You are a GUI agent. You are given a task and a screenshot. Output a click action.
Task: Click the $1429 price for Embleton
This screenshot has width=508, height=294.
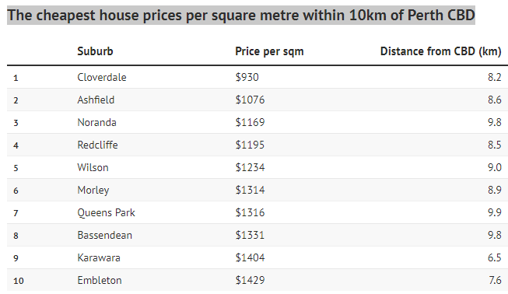[x=250, y=280]
